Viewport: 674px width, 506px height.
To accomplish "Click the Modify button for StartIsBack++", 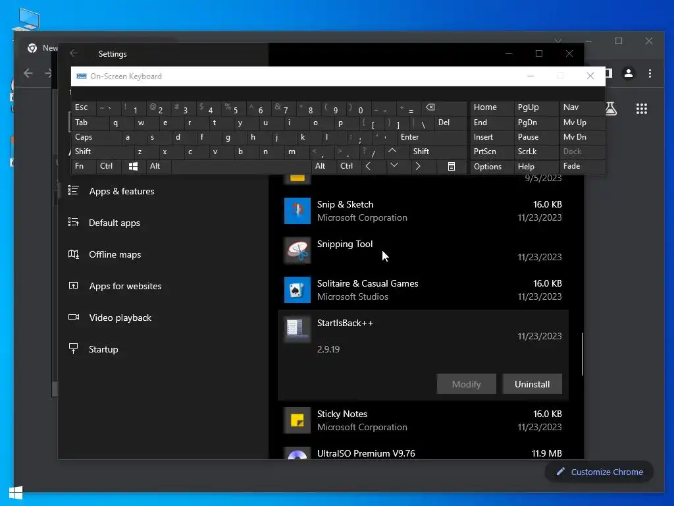I will [467, 384].
